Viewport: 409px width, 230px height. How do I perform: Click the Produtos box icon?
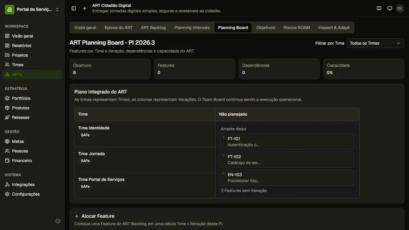click(7, 108)
